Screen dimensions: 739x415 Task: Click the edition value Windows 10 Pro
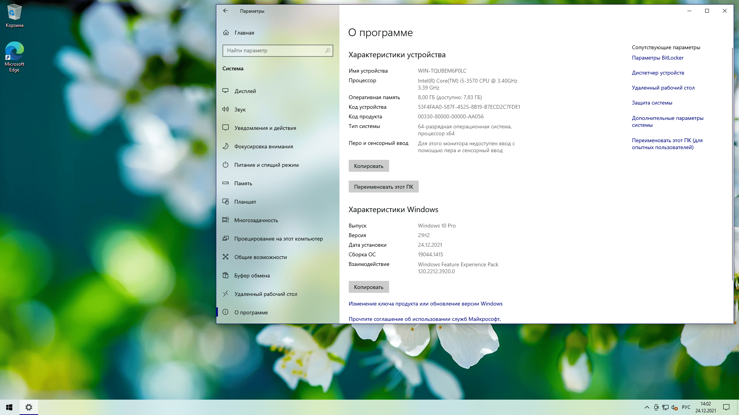(437, 226)
